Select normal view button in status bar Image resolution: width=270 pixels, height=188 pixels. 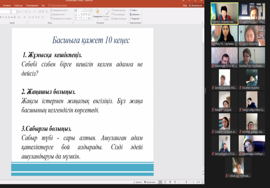click(161, 182)
